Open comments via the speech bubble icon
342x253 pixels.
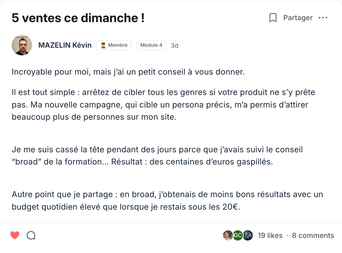(x=31, y=235)
